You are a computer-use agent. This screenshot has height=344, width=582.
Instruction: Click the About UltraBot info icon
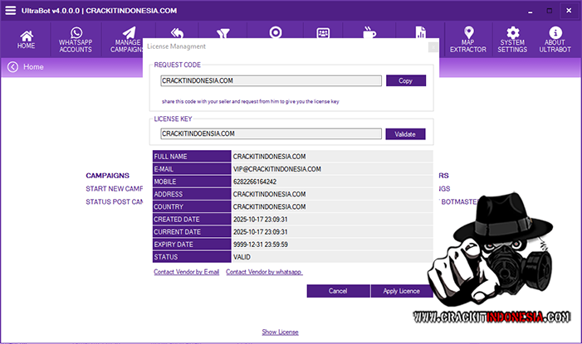[x=555, y=40]
